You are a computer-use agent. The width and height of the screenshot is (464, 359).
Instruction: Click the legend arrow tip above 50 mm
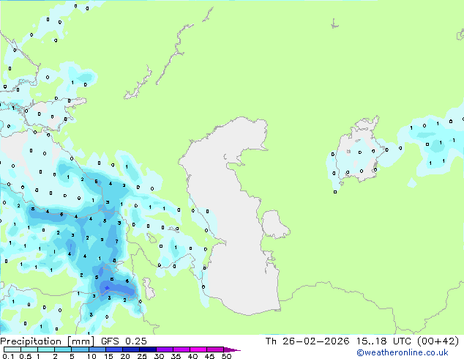coord(232,349)
